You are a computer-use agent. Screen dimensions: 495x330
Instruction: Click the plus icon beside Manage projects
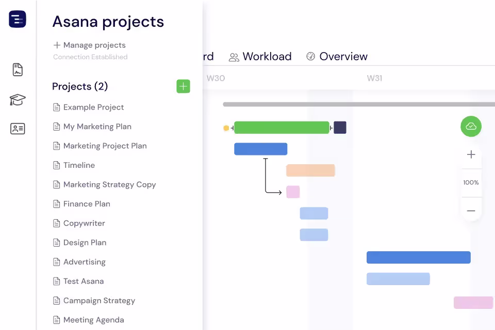coord(57,45)
